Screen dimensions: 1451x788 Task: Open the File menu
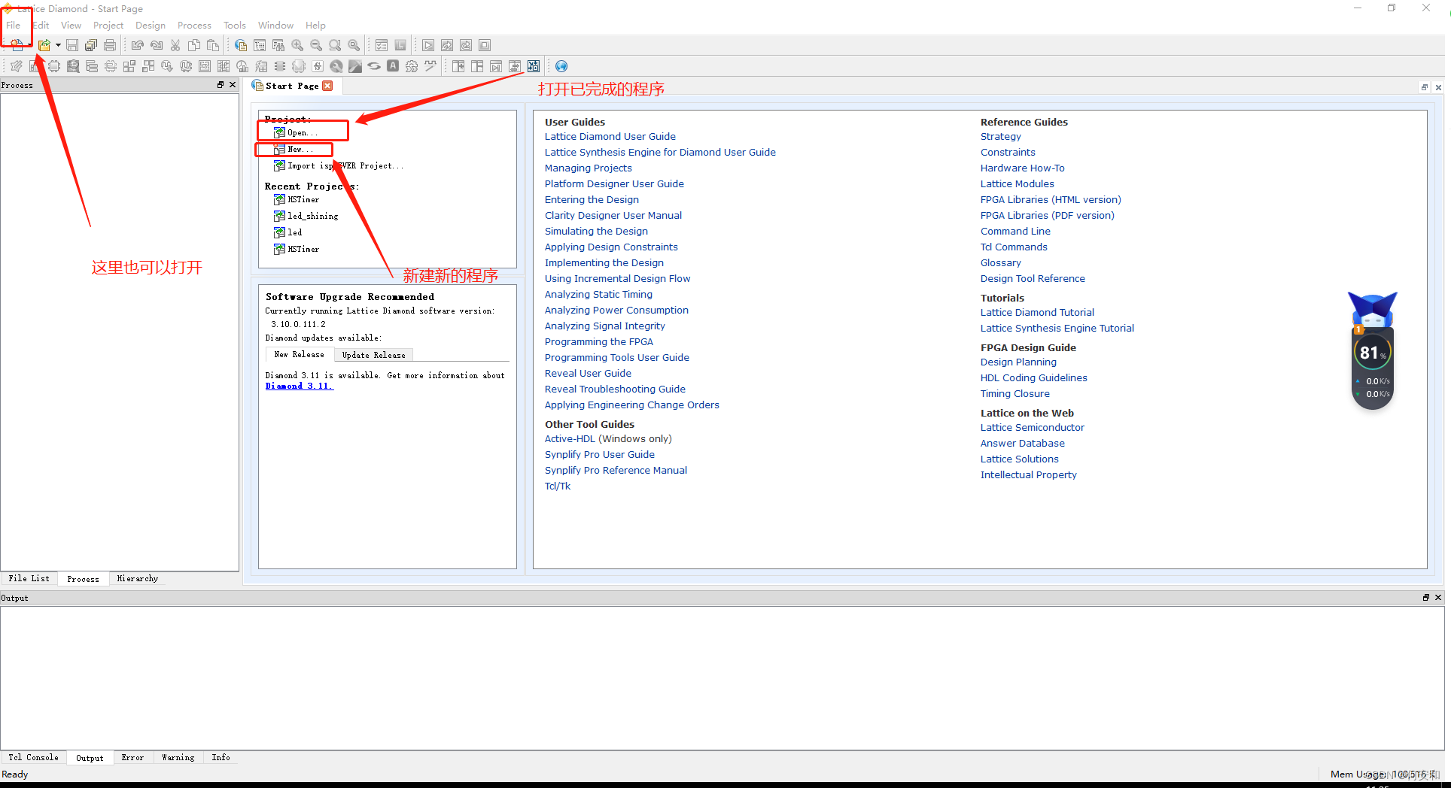tap(14, 26)
